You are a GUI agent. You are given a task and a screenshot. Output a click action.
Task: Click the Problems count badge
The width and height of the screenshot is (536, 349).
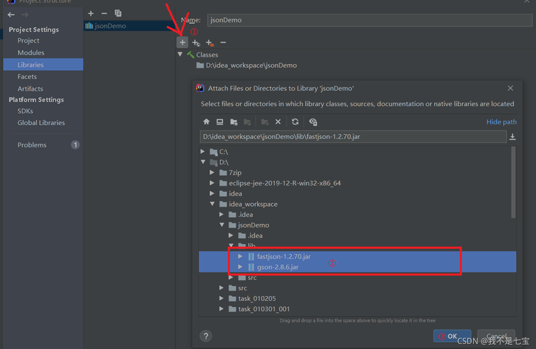point(75,145)
